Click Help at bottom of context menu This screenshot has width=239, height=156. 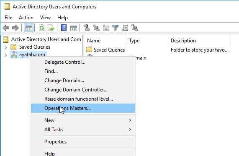click(83, 153)
